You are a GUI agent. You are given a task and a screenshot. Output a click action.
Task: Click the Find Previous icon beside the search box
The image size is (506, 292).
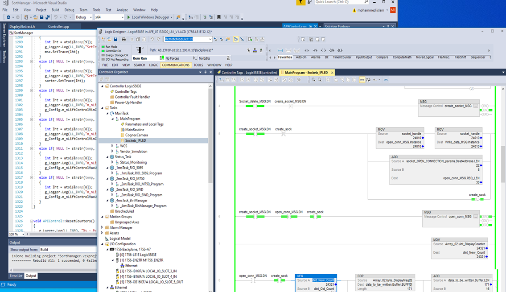point(216,39)
